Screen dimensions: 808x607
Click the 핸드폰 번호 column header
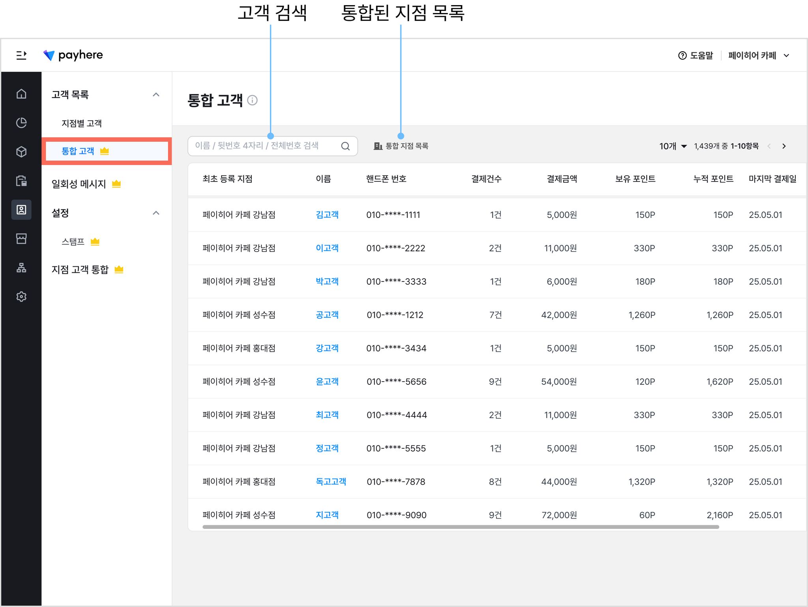tap(386, 179)
